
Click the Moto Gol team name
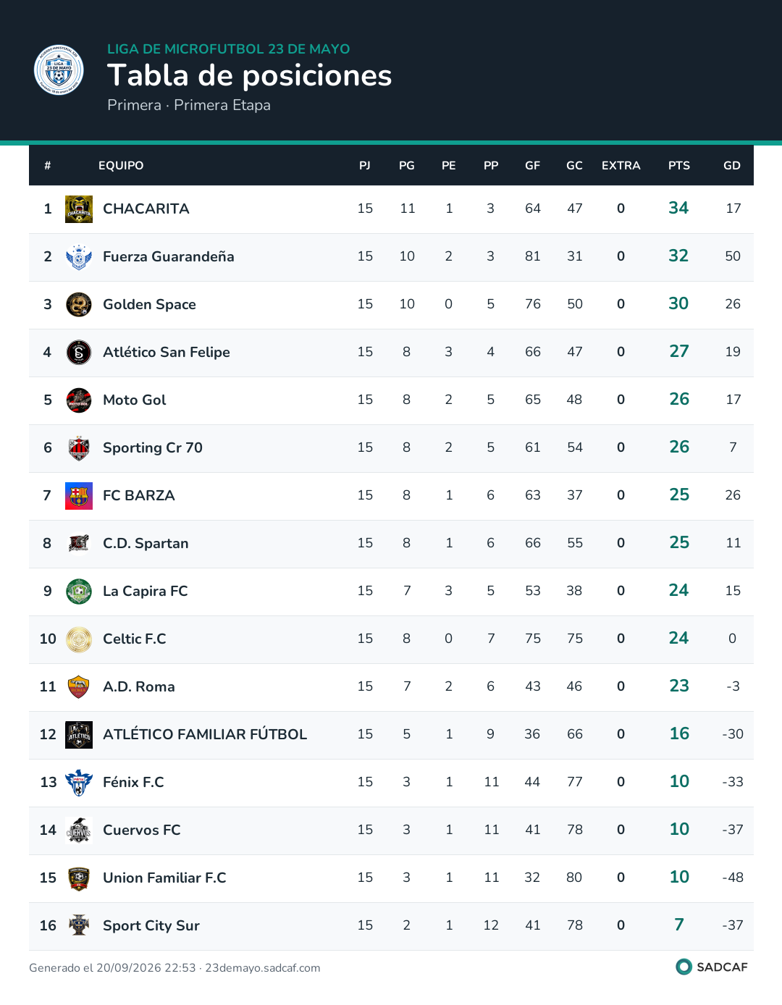[135, 400]
